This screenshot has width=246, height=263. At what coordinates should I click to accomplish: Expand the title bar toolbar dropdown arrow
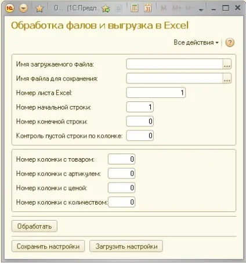[x=201, y=10]
